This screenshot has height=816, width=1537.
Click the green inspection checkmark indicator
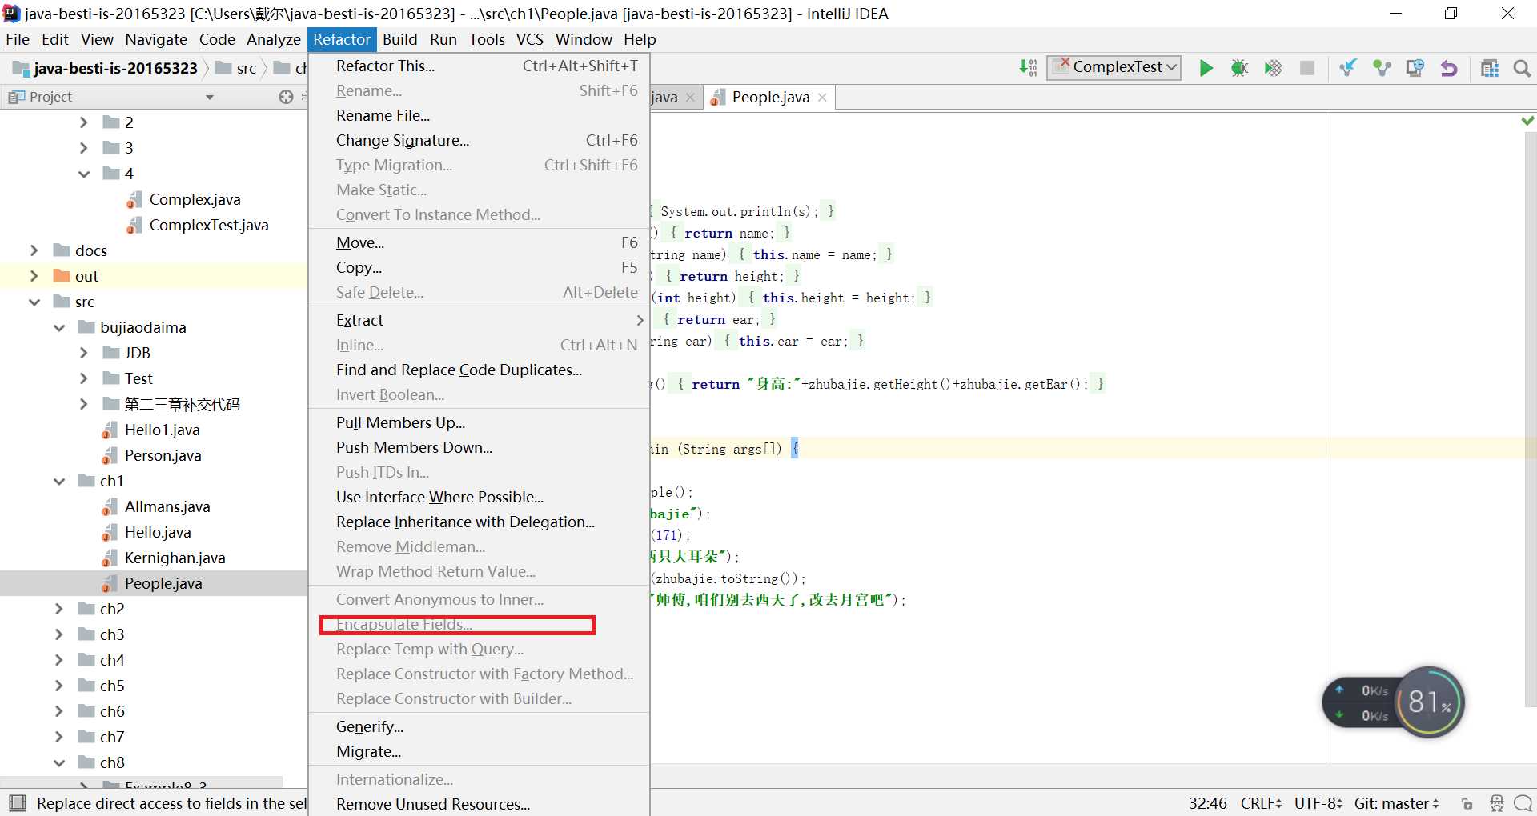[x=1527, y=121]
